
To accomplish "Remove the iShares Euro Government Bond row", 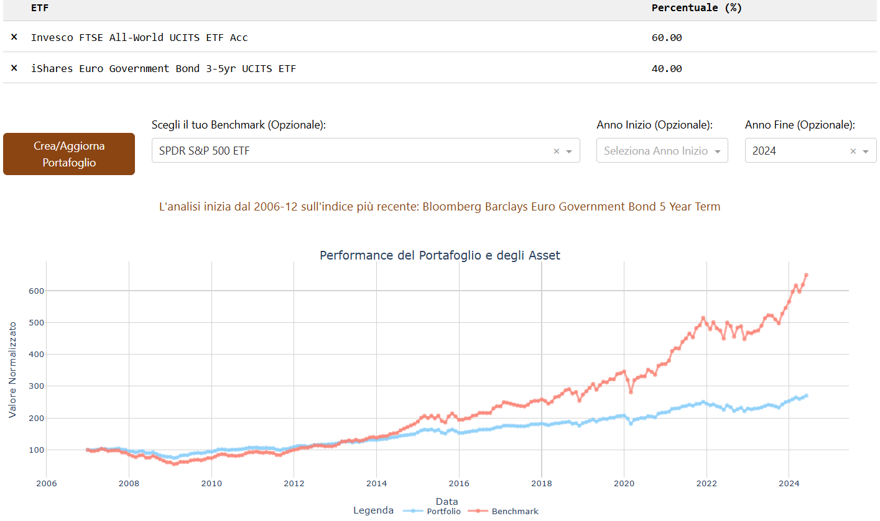I will 14,68.
